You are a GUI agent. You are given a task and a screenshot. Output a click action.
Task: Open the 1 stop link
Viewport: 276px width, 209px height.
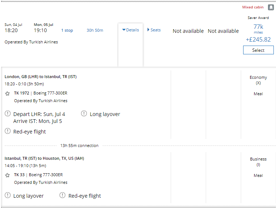[67, 30]
